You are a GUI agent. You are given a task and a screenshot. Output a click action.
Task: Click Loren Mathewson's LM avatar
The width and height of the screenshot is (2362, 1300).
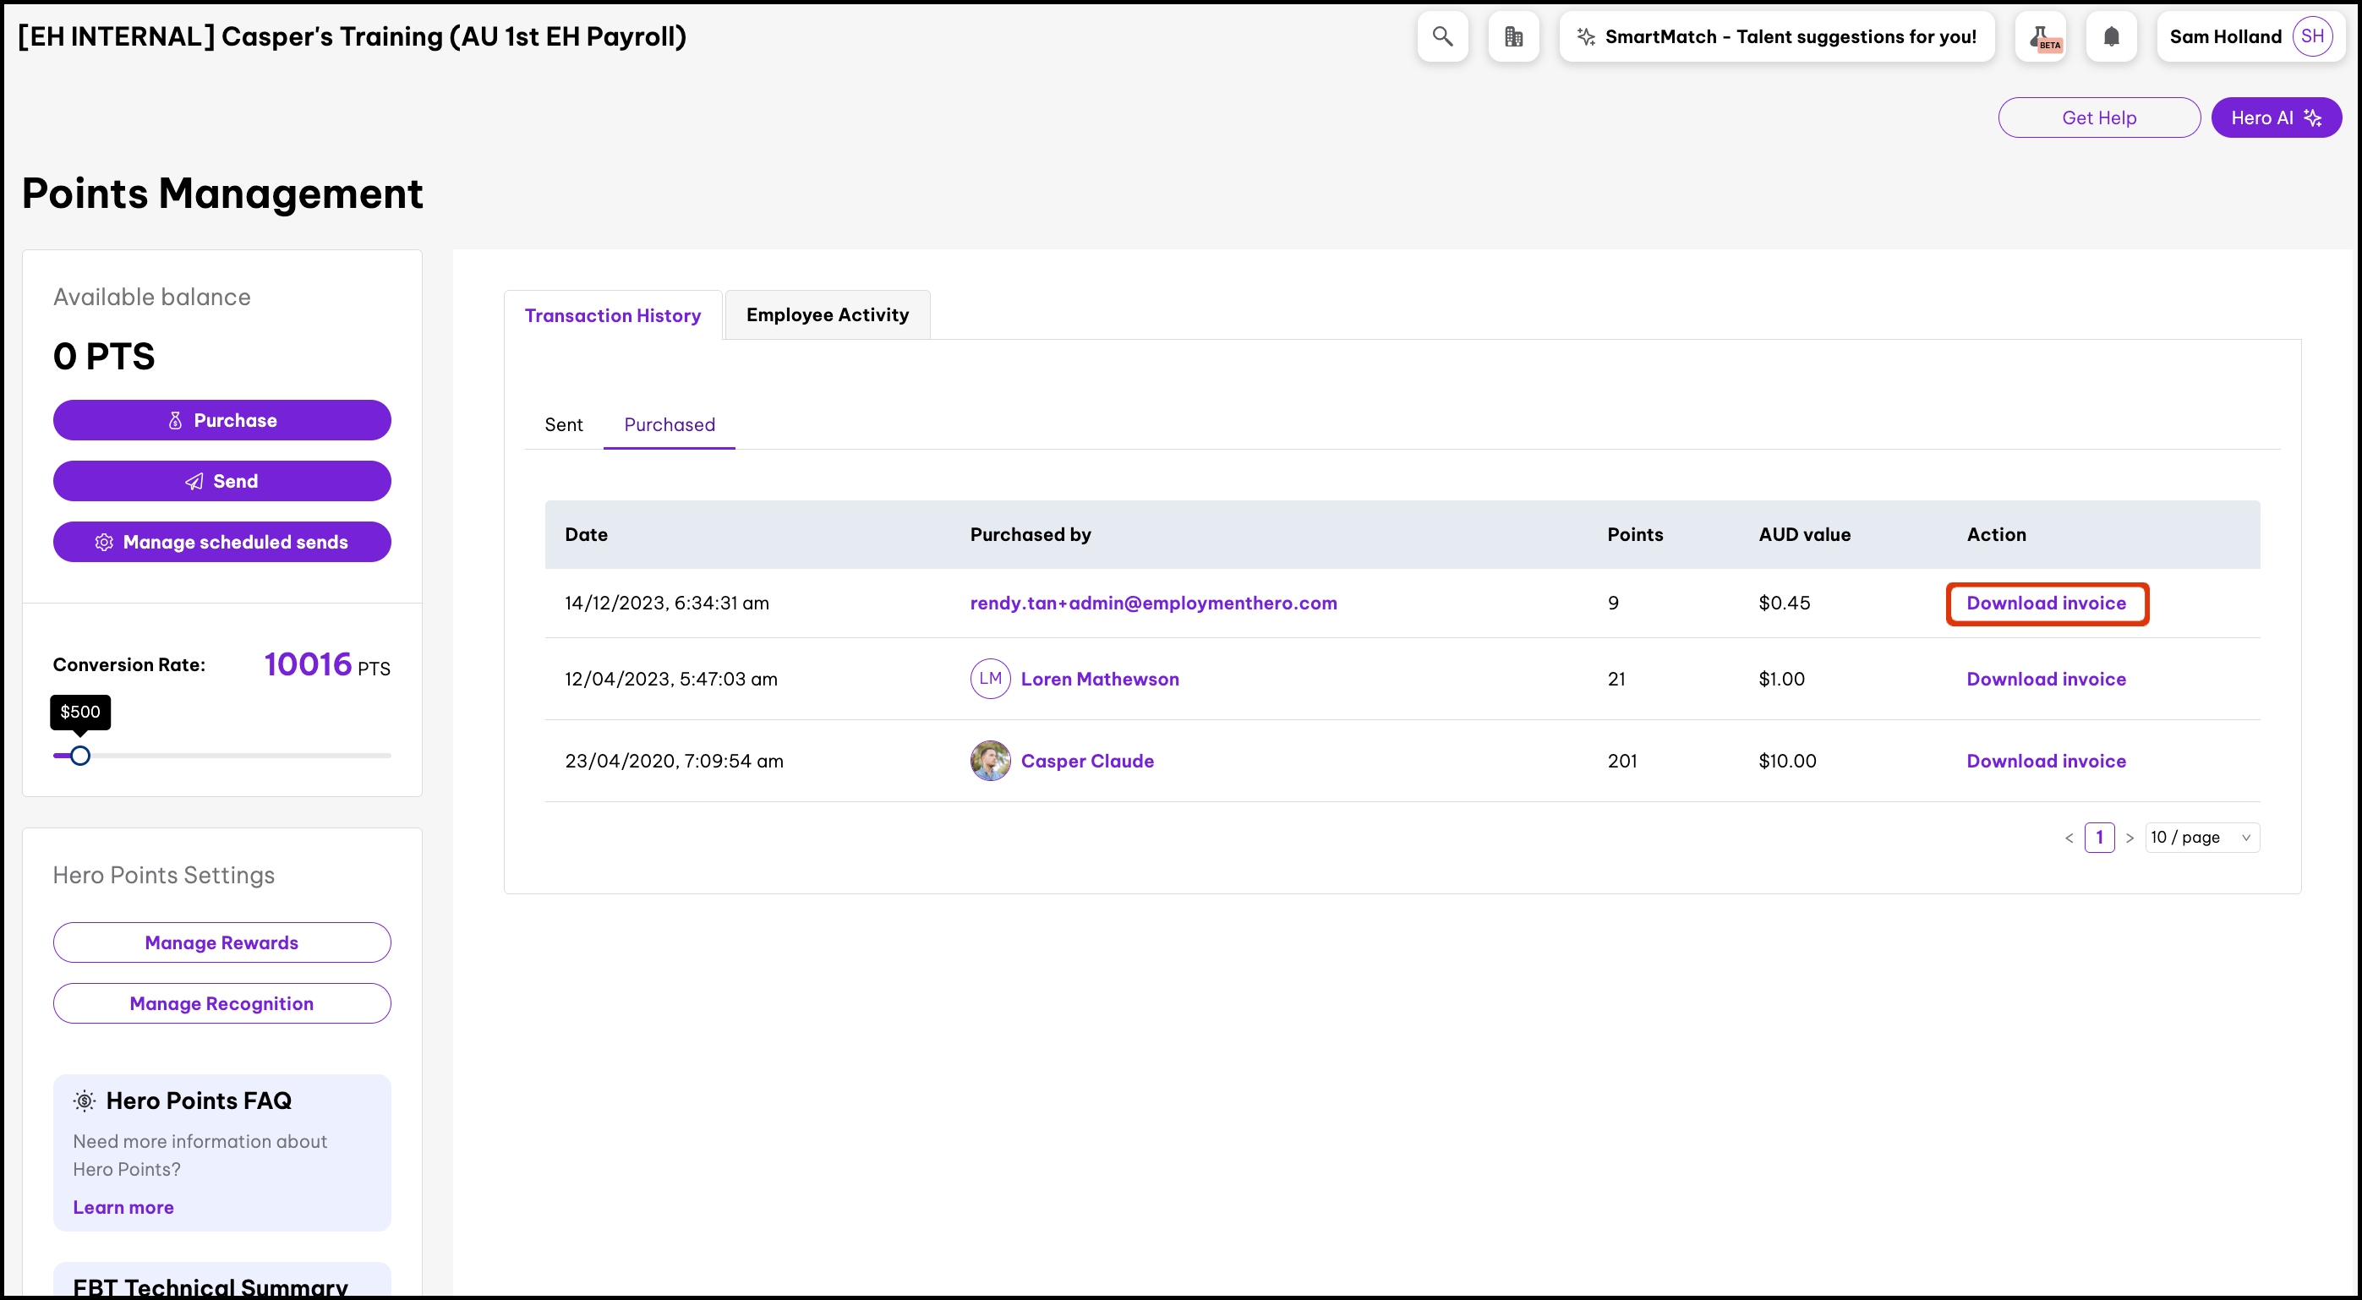click(990, 680)
